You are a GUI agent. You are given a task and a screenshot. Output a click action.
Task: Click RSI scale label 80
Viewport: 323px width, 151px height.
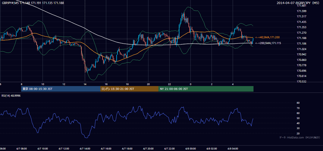(x=298, y=103)
